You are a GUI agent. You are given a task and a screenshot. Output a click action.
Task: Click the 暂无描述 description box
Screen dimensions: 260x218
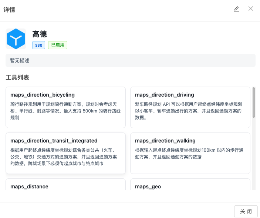coord(131,60)
